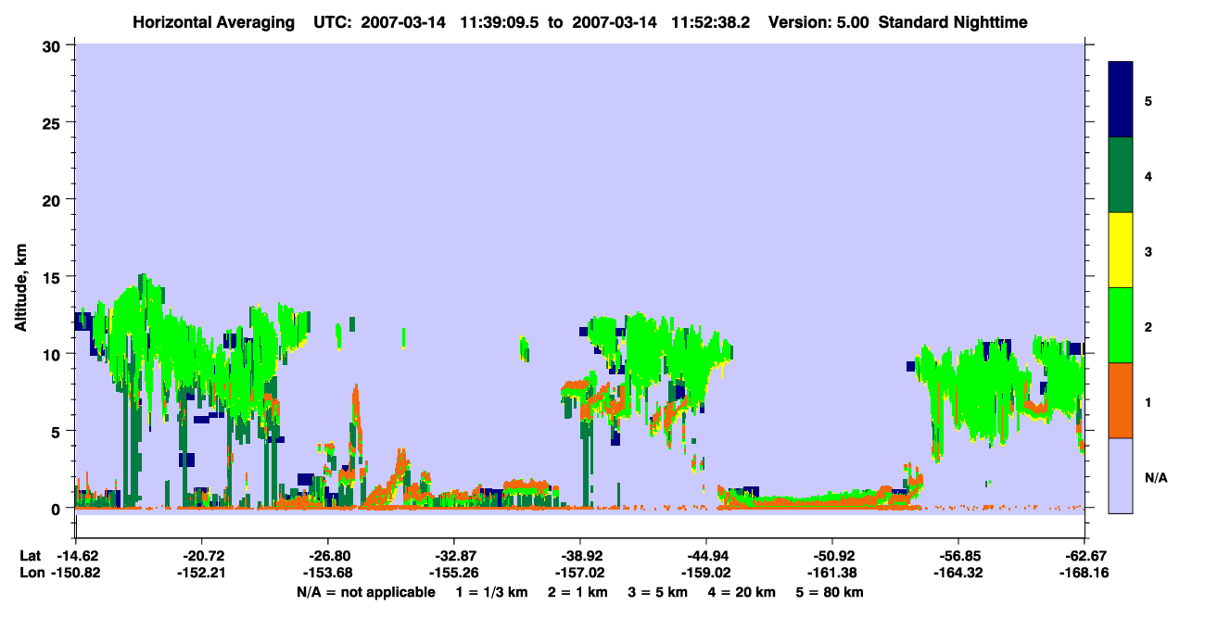Click the colorbar 'N/A' label
1205x618 pixels.
1155,477
